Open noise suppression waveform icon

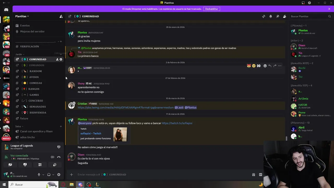pyautogui.click(x=52, y=157)
